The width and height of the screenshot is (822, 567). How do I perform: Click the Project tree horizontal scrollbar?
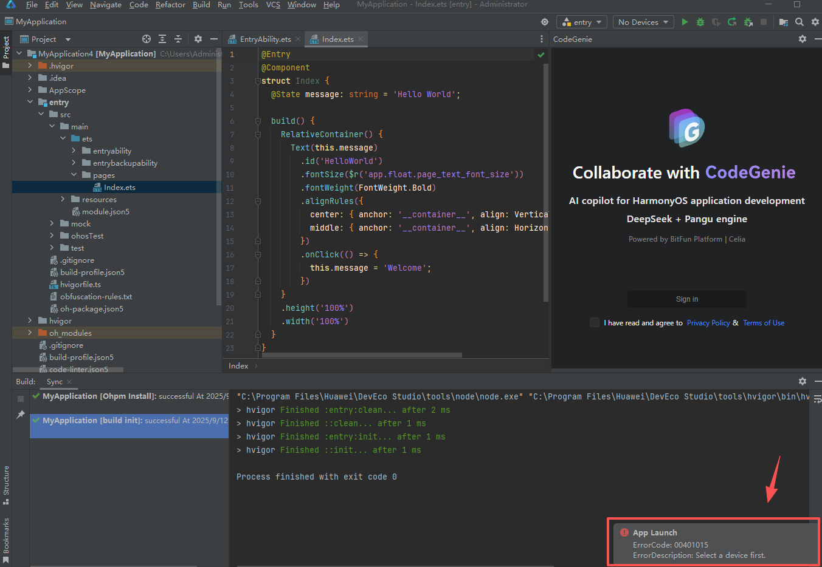[68, 369]
